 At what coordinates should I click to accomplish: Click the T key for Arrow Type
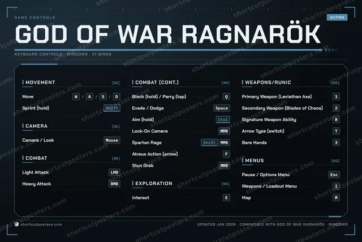click(x=336, y=131)
